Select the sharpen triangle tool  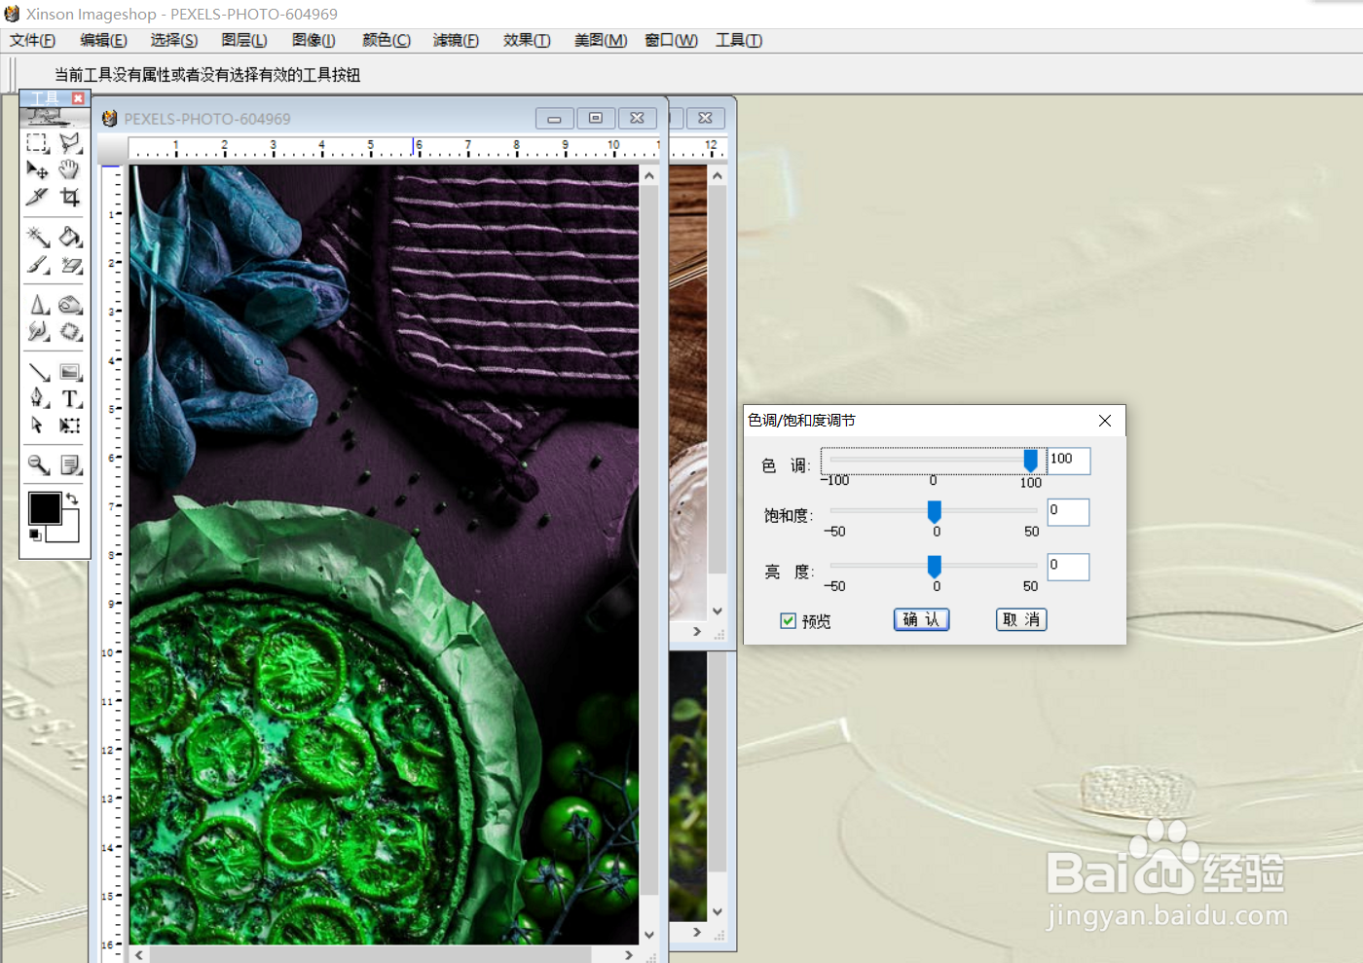point(38,305)
